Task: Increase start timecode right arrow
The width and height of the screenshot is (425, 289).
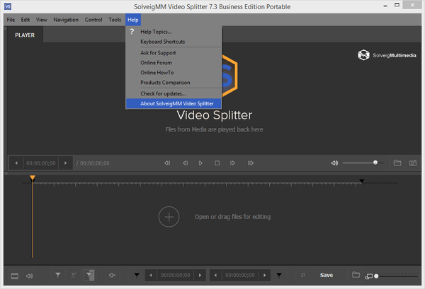Action: point(200,275)
